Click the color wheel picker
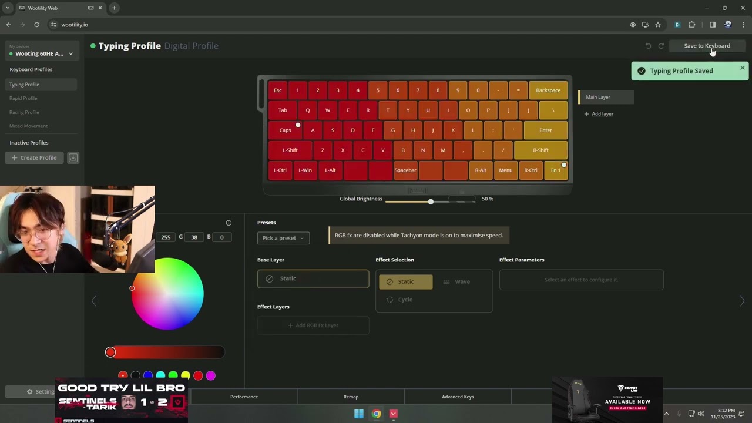 (x=167, y=294)
